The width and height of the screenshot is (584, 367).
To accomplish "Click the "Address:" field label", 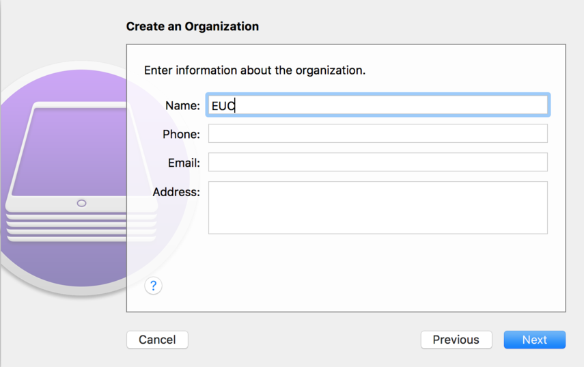I will (176, 192).
